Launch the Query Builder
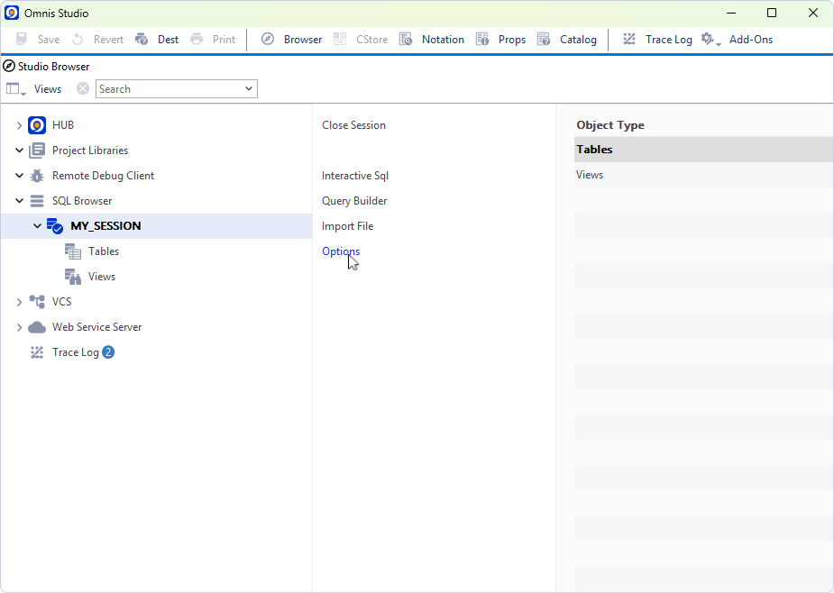The height and width of the screenshot is (593, 834). pyautogui.click(x=354, y=201)
